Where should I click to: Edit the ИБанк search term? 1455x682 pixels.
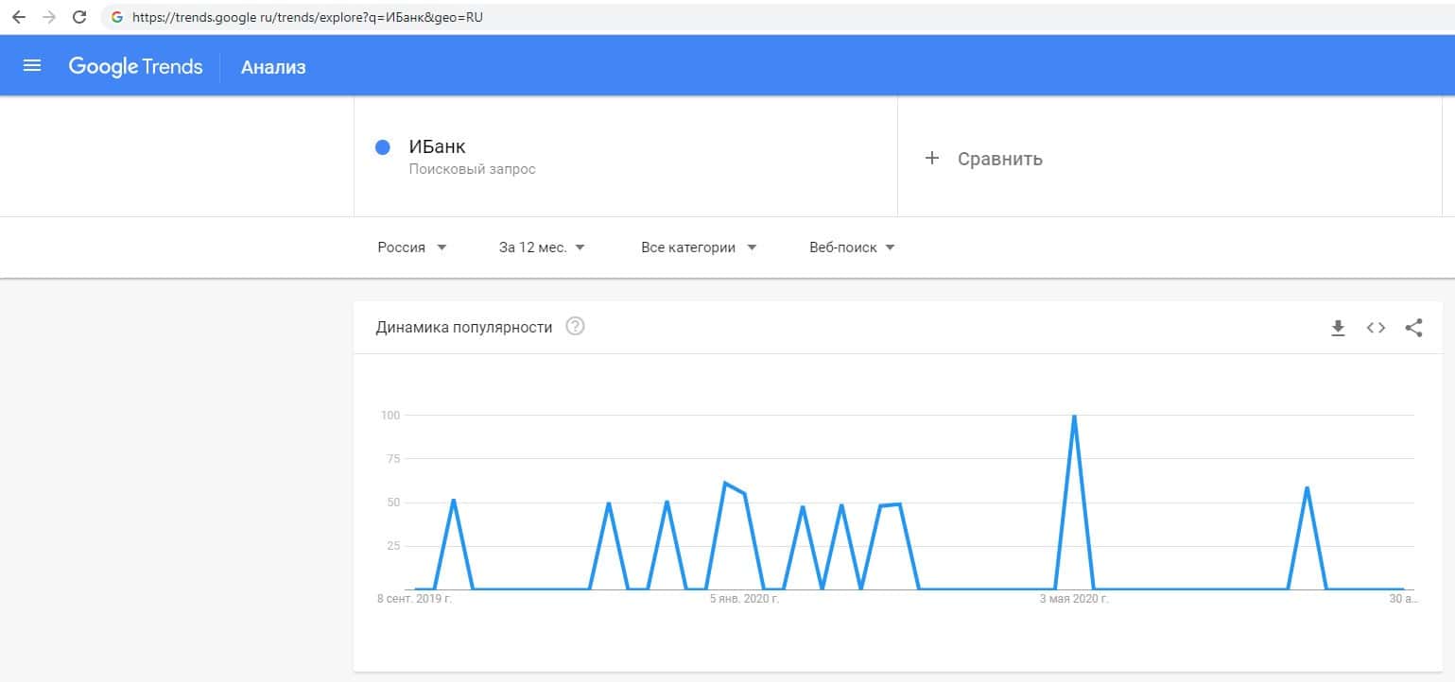coord(438,147)
